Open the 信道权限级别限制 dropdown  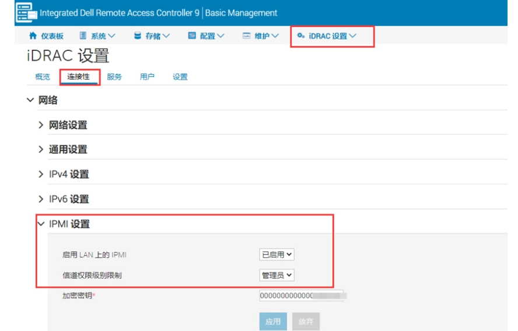pos(277,275)
